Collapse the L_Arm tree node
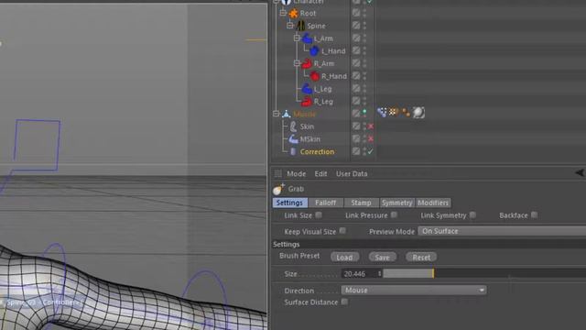Screen dimensions: 586x330 click(297, 38)
